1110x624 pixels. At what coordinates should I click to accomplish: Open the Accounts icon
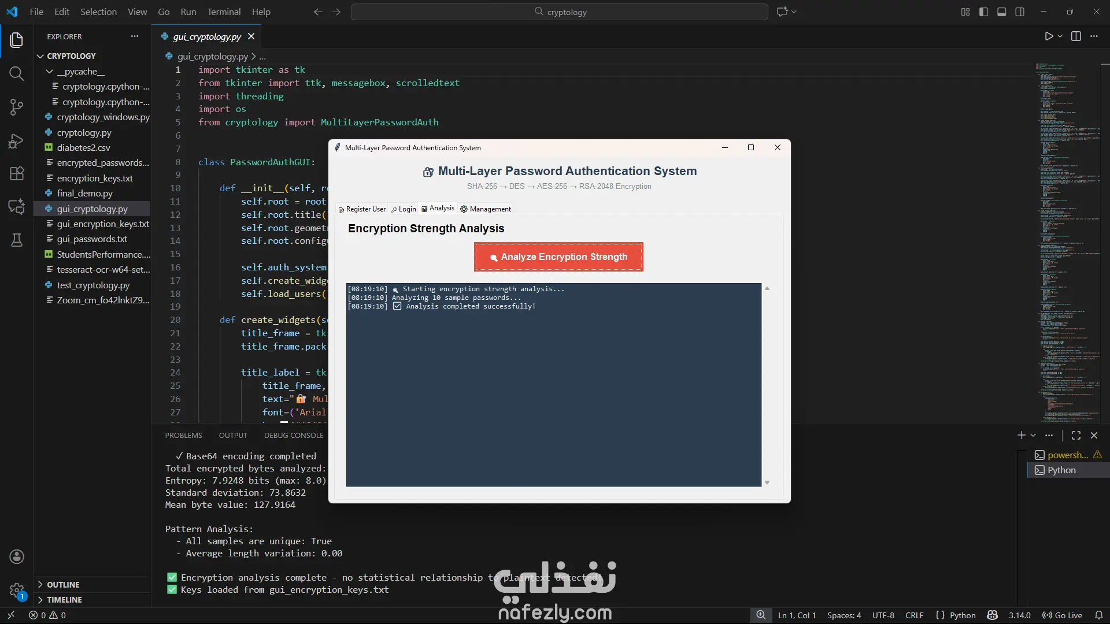click(x=16, y=556)
